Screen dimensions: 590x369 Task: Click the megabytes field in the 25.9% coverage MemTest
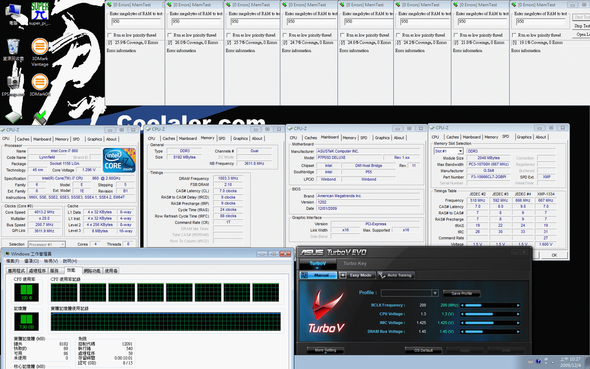pos(136,21)
